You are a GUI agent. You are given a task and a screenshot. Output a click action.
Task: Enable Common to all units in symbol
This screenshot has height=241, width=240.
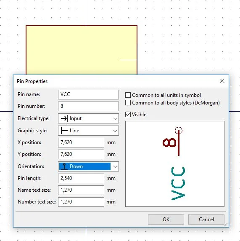(128, 95)
